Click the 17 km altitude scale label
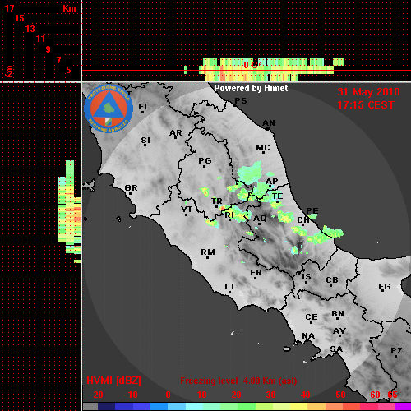411x411 pixels. [9, 8]
